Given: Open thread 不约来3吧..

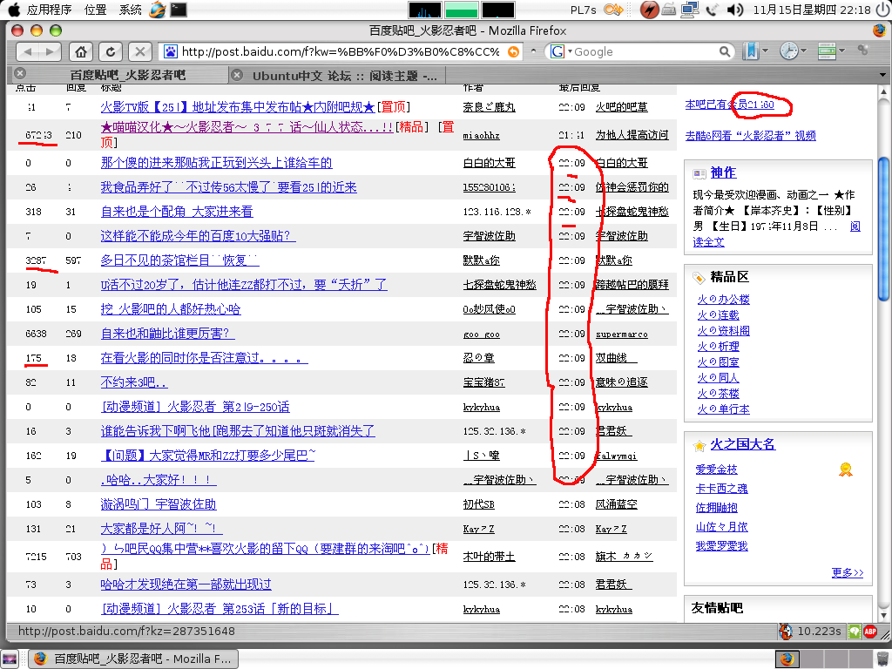Looking at the screenshot, I should tap(133, 382).
